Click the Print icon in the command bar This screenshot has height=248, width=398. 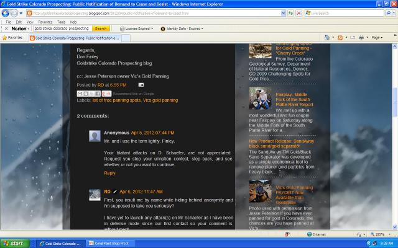click(361, 38)
